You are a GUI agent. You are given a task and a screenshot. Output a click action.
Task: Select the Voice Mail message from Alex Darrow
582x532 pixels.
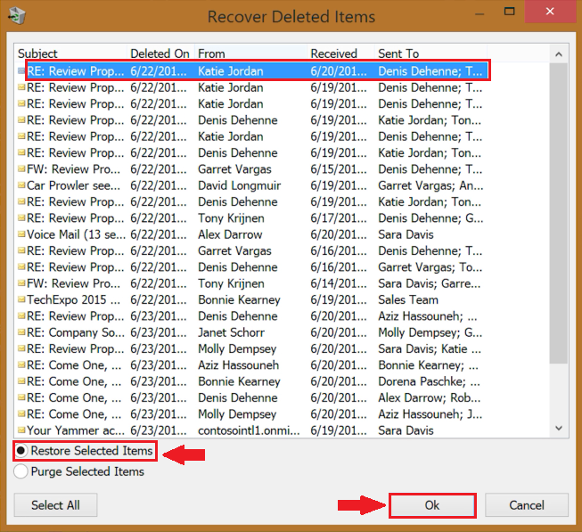251,234
